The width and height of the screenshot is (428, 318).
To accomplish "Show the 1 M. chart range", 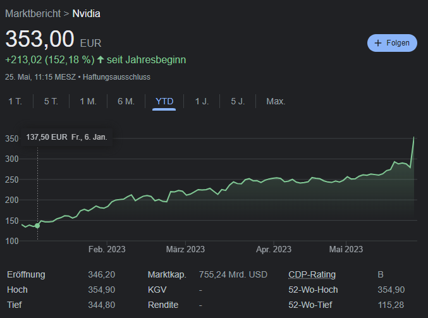I will [88, 101].
